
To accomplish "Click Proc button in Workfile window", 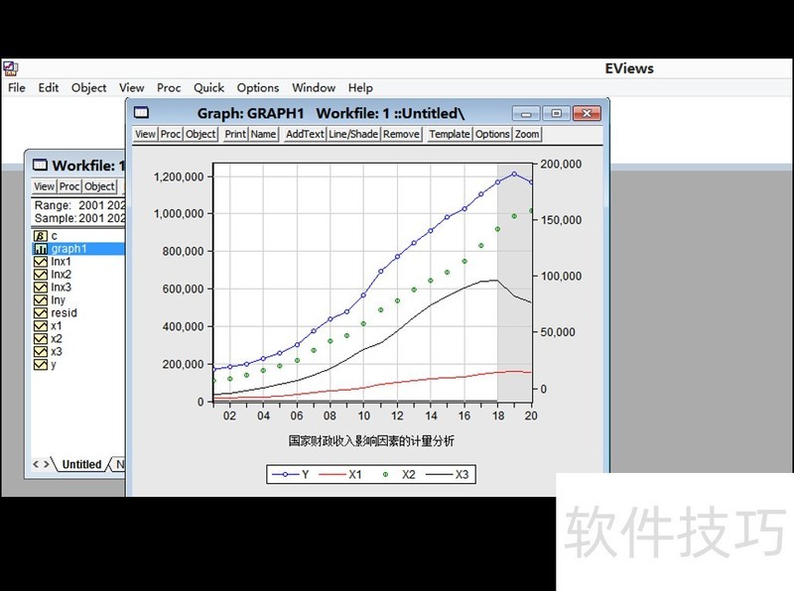I will tap(69, 186).
